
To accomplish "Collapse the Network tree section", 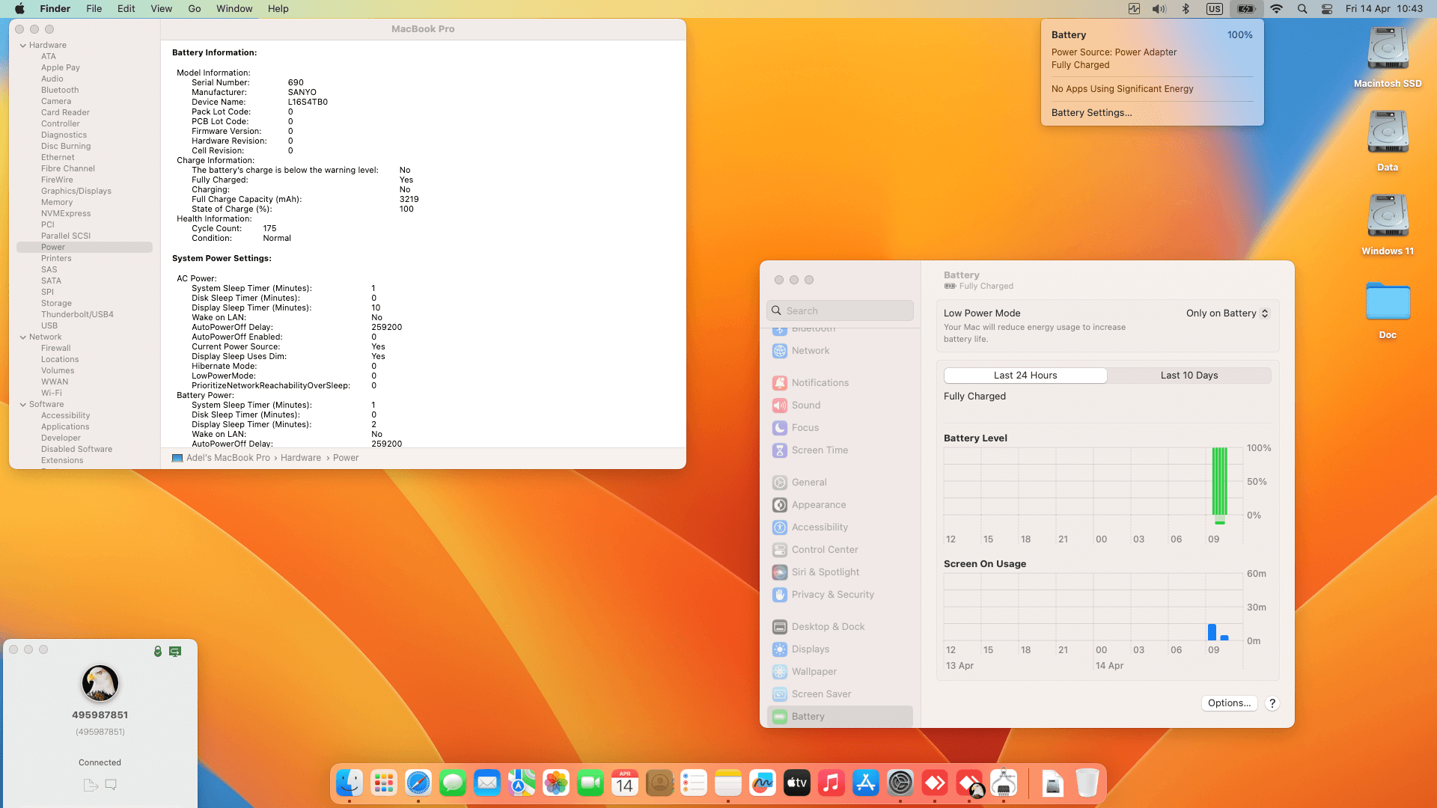I will pos(23,337).
